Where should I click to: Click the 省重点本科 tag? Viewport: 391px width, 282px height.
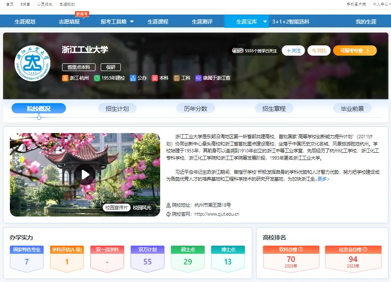tap(79, 67)
